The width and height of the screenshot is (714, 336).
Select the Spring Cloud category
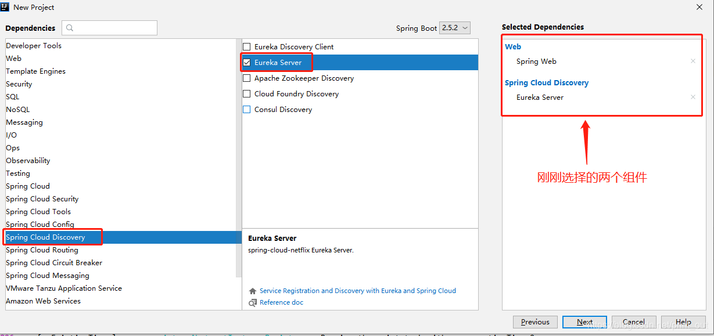point(120,186)
